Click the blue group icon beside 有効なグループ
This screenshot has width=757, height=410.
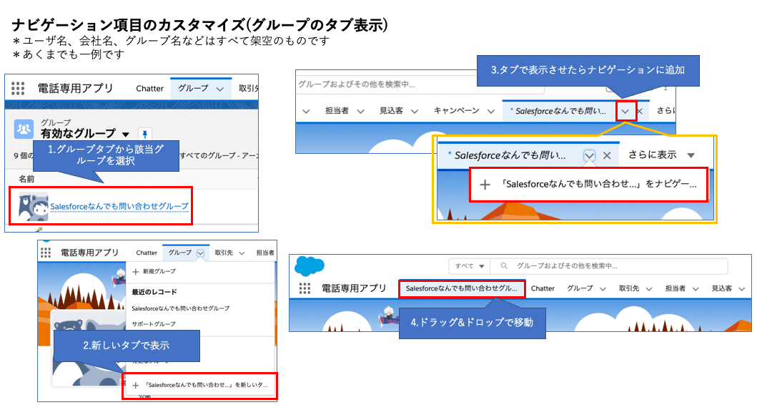[x=24, y=129]
